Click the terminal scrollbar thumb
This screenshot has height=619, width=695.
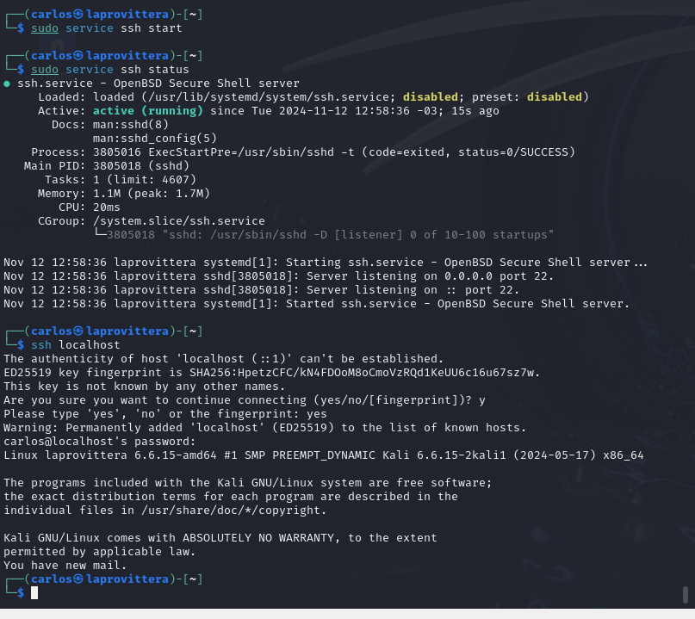tap(686, 595)
